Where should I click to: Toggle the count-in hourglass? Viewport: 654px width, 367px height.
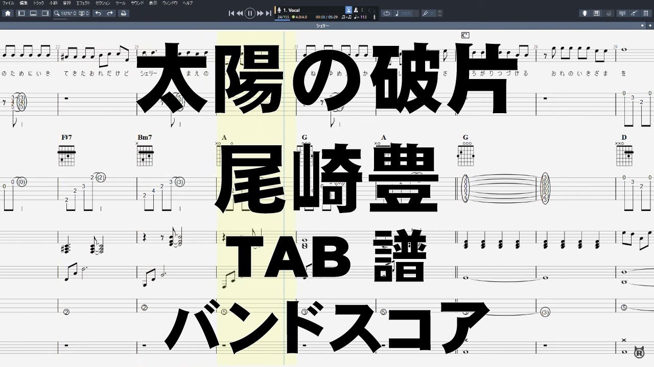[348, 10]
